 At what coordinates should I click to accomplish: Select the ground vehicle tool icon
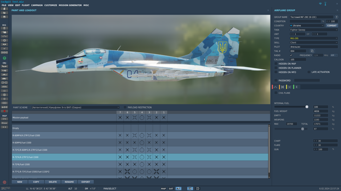4,79
